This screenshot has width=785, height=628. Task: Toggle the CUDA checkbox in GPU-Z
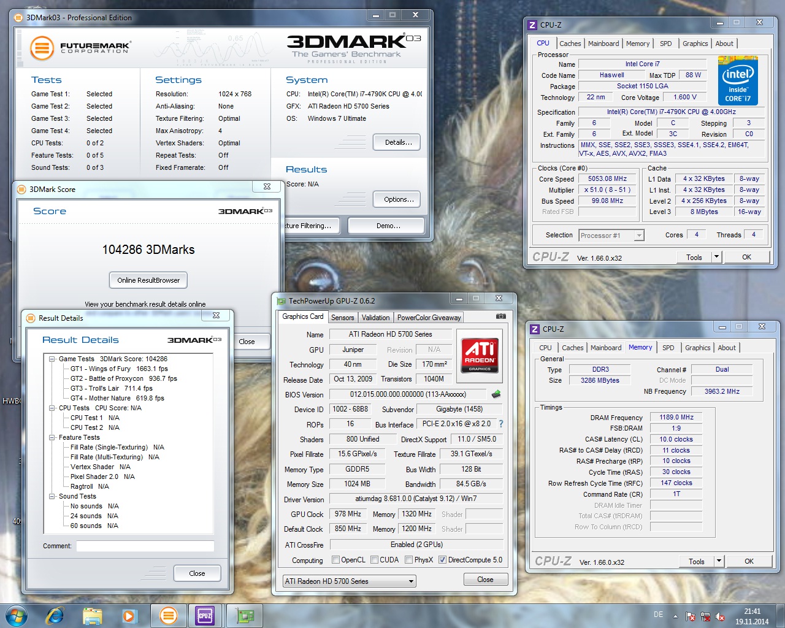pos(374,560)
